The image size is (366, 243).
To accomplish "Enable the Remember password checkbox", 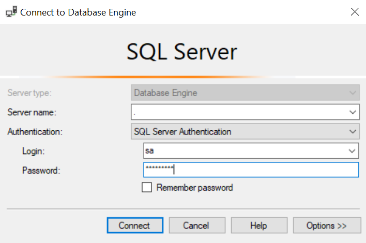I will pos(147,188).
